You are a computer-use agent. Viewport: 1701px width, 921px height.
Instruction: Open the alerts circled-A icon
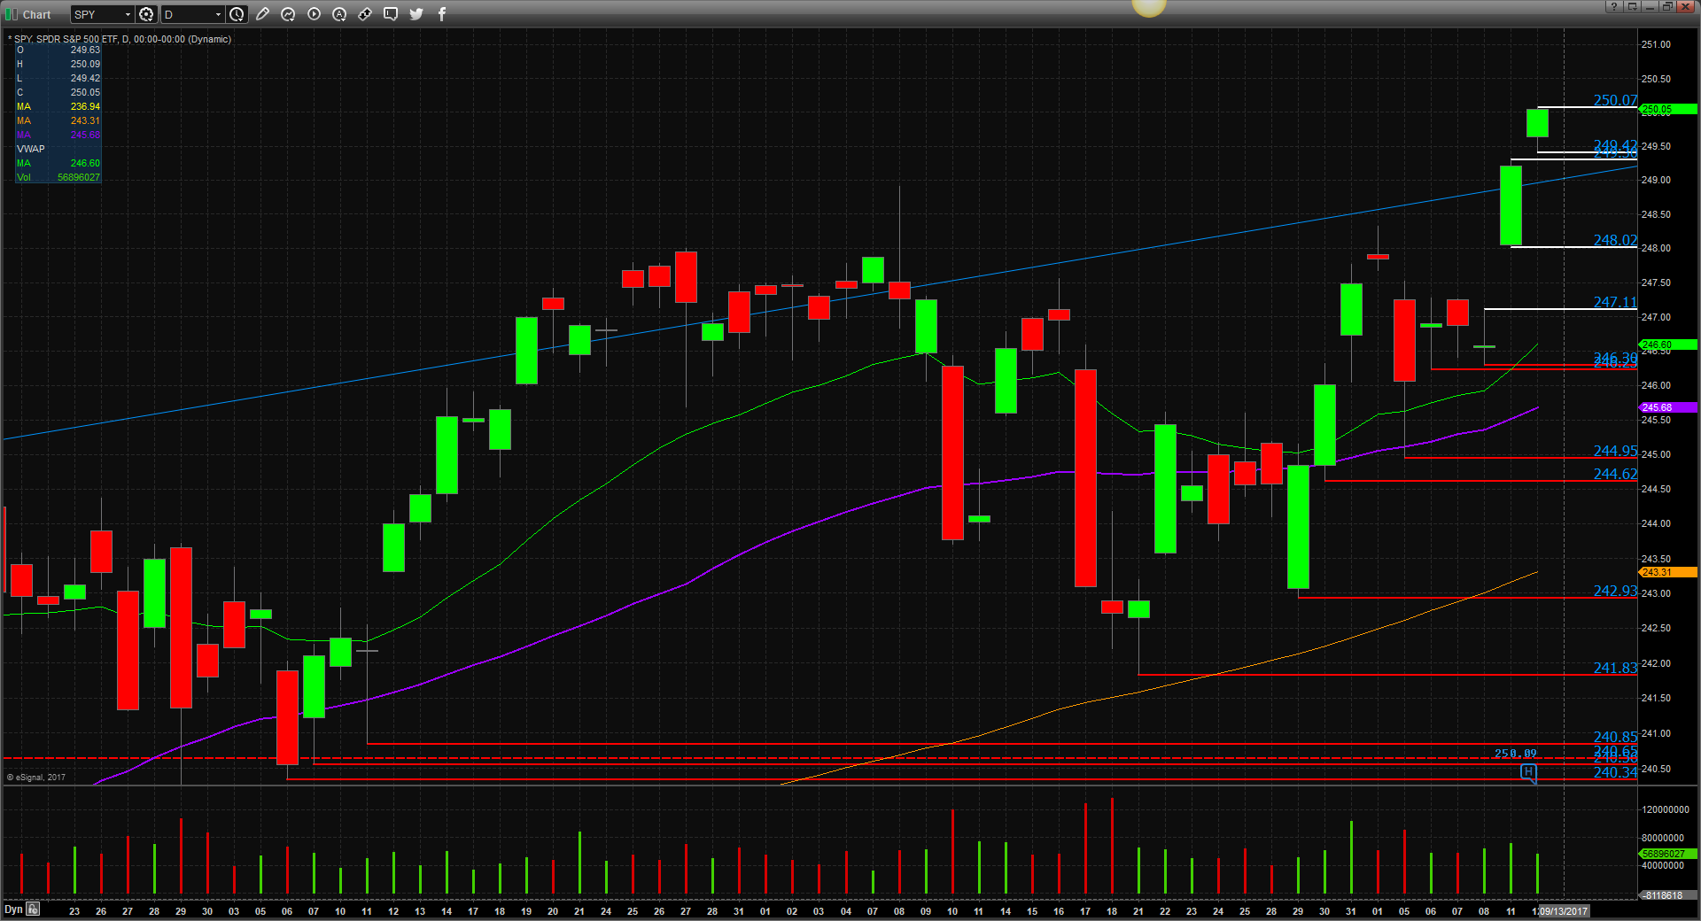coord(339,14)
